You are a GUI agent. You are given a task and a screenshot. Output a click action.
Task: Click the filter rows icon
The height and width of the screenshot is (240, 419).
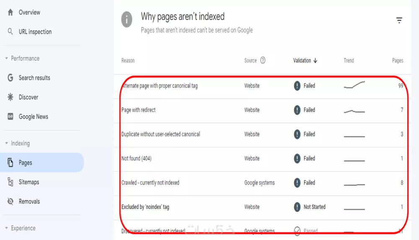399,20
